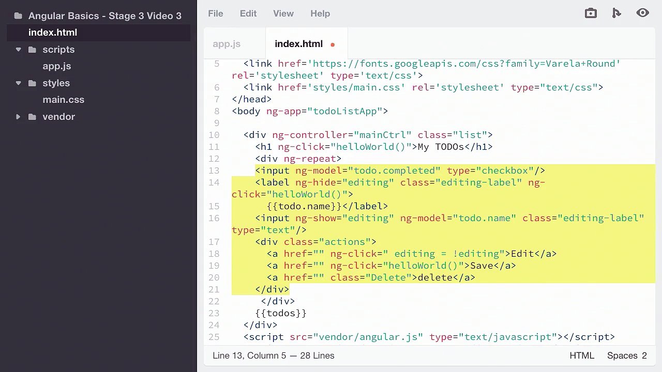
Task: Open app.js in the scripts folder
Action: (x=57, y=66)
